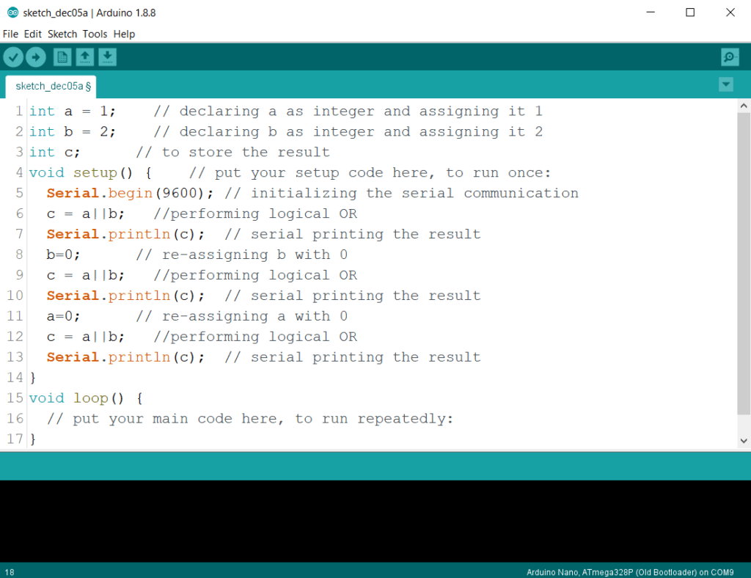Save the sketch using the down-arrow icon
The height and width of the screenshot is (578, 751).
point(108,56)
